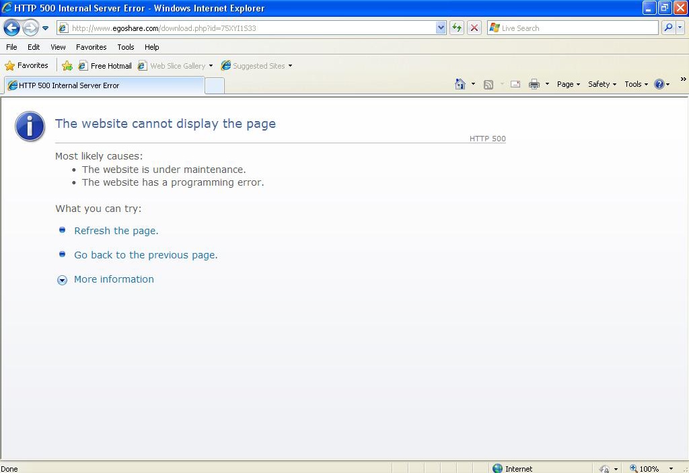Viewport: 689px width, 473px height.
Task: Click the HTTP 500 error code text
Action: pos(487,139)
